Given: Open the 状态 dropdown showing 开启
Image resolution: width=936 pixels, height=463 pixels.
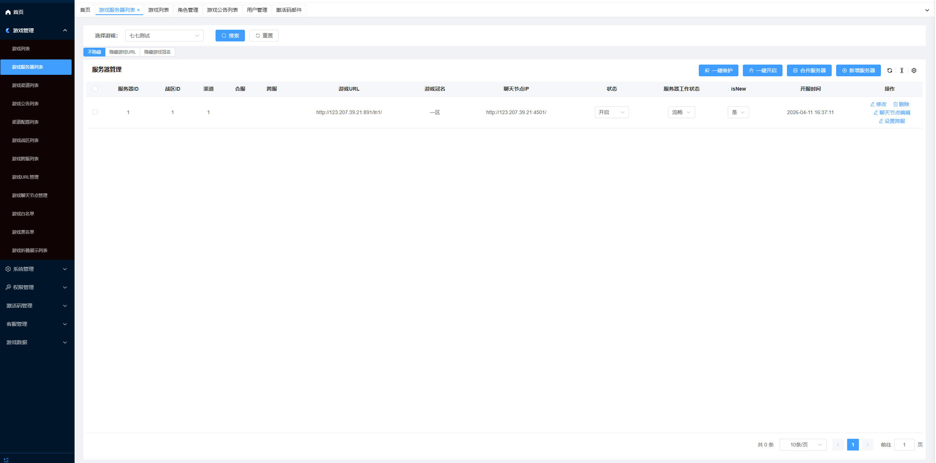Looking at the screenshot, I should click(611, 112).
